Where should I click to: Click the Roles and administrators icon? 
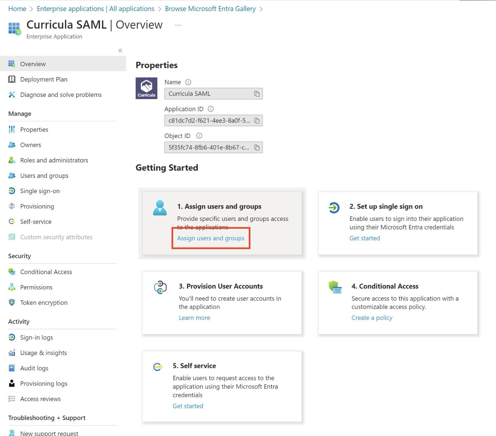point(12,160)
